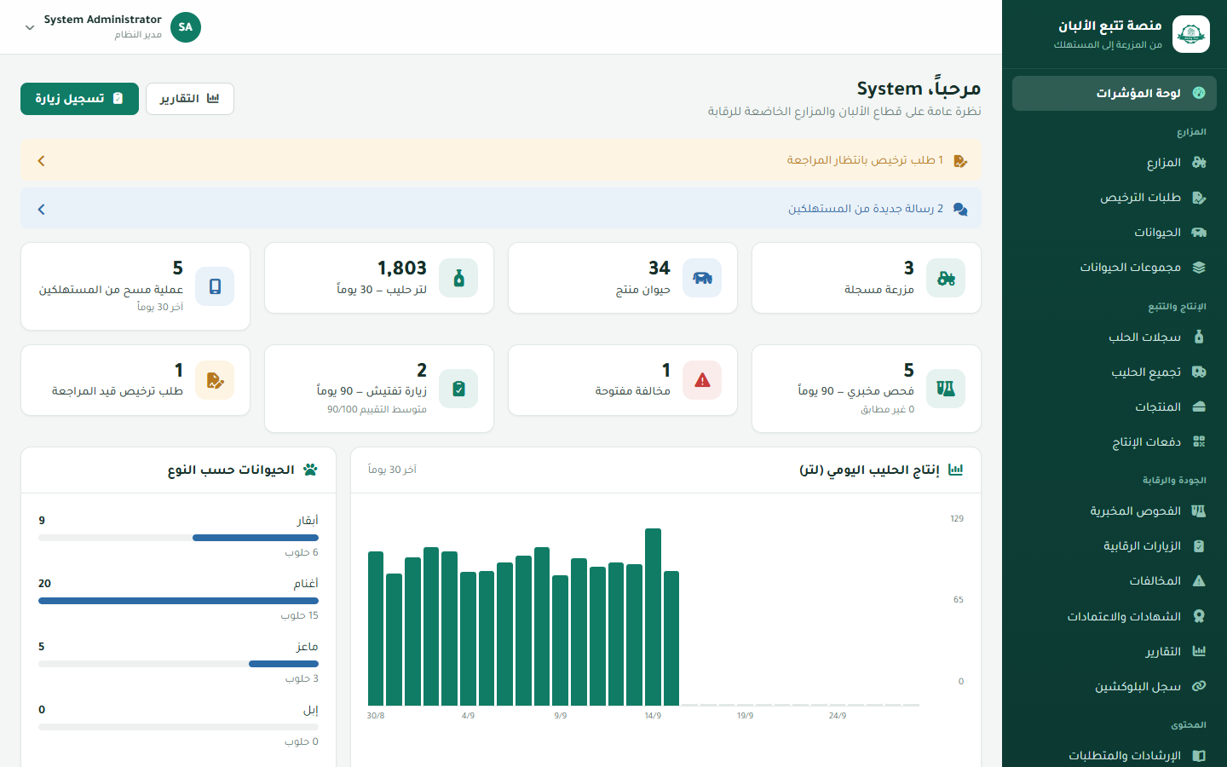Open تجميع الحليب in the sidebar

pos(1115,372)
